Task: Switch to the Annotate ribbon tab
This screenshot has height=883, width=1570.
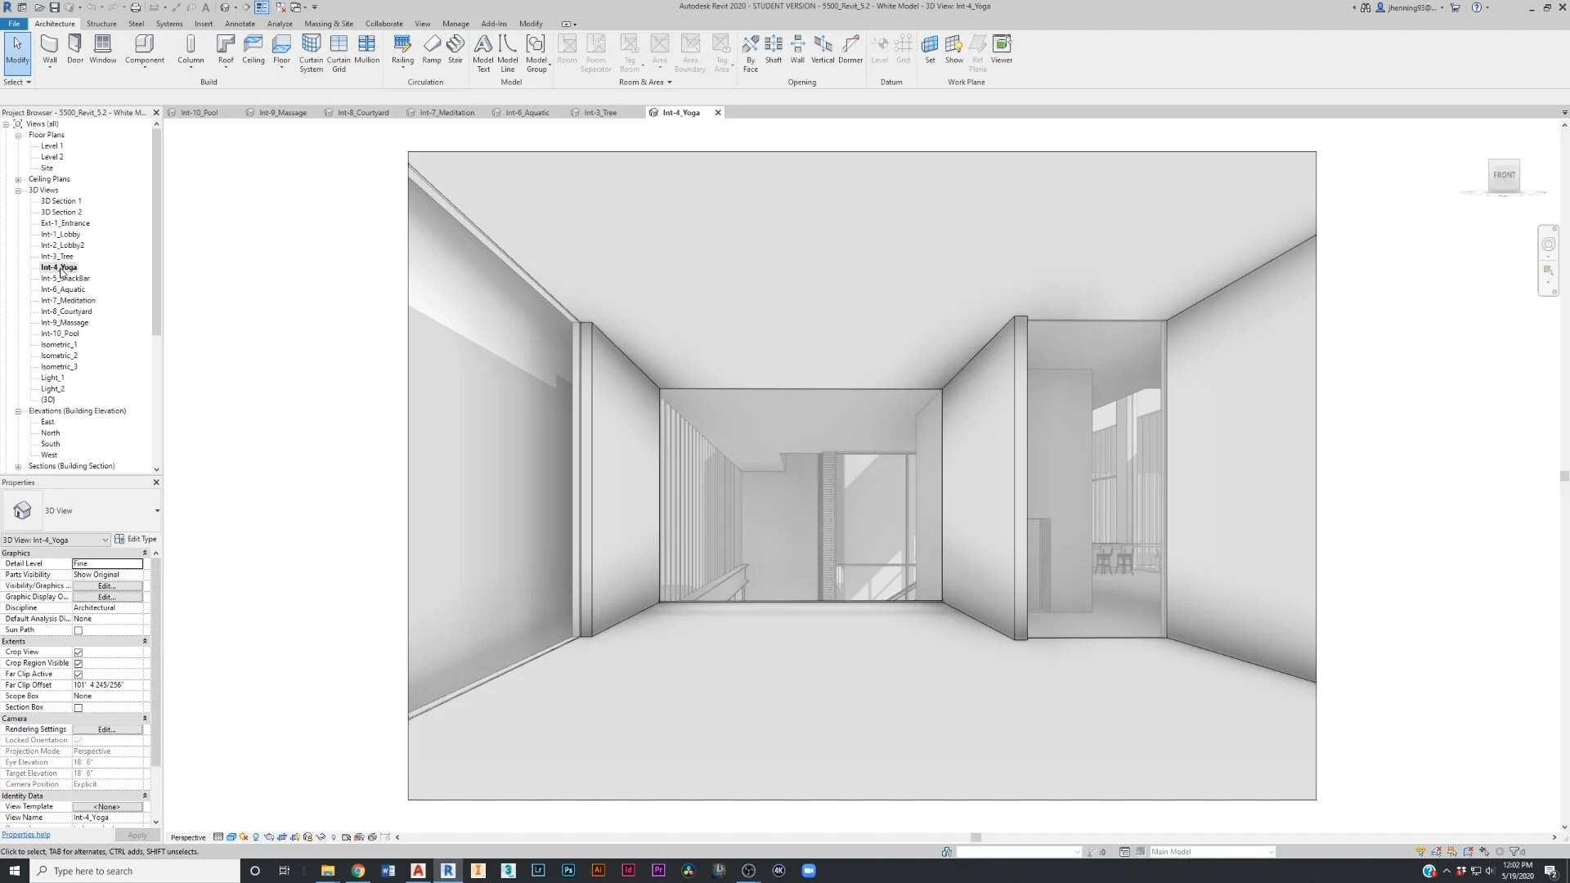Action: (x=240, y=24)
